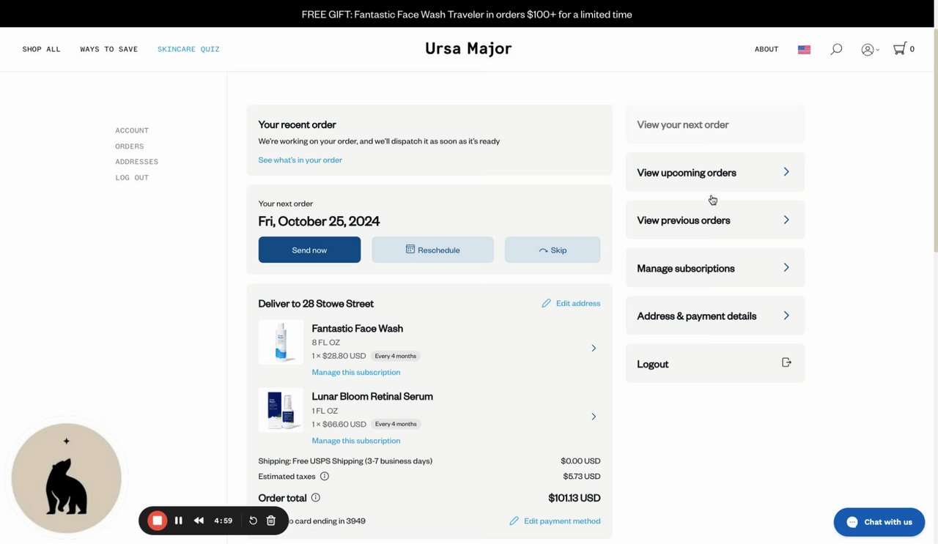The image size is (938, 544).
Task: Open the account user icon menu
Action: (x=869, y=49)
